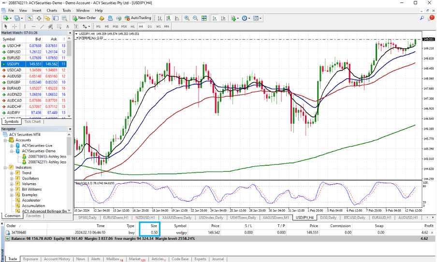The width and height of the screenshot is (437, 262).
Task: Open the Tick Chart tab in Market Watch
Action: coord(32,121)
